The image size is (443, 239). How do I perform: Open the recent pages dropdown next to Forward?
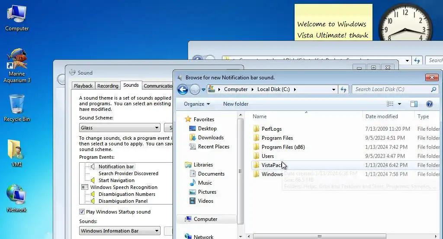click(x=203, y=90)
